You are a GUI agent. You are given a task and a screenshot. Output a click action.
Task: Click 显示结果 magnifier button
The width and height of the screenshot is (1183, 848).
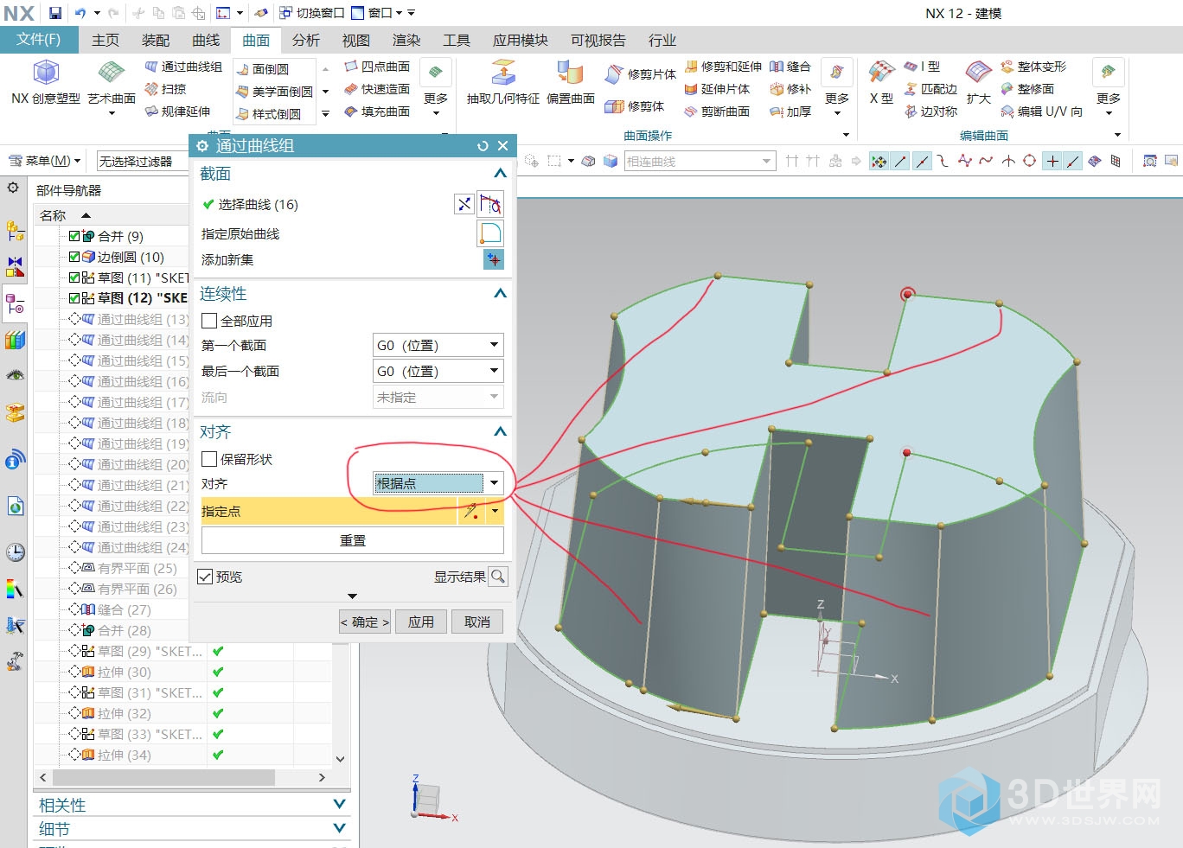coord(499,577)
